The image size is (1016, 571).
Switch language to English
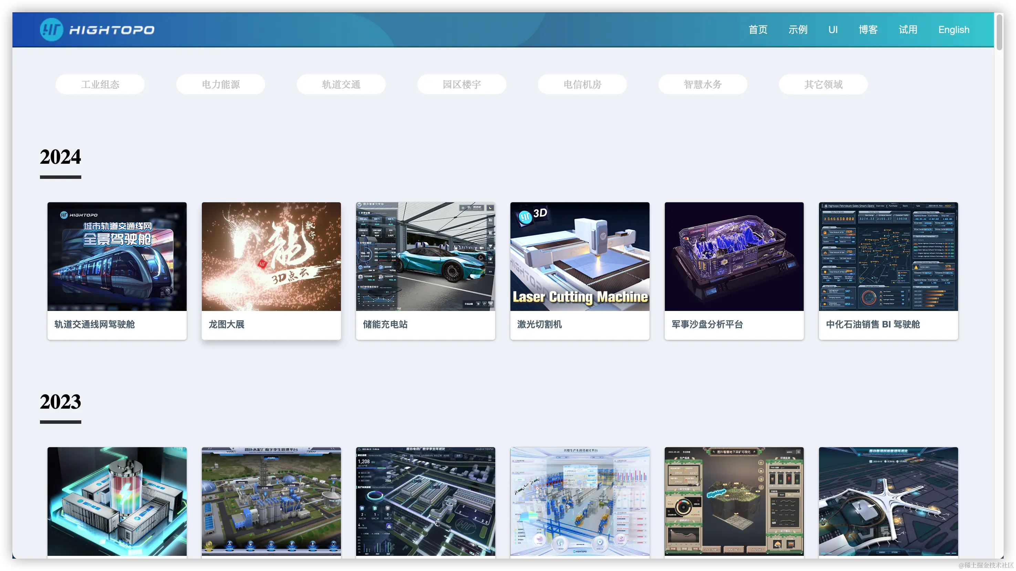point(953,30)
